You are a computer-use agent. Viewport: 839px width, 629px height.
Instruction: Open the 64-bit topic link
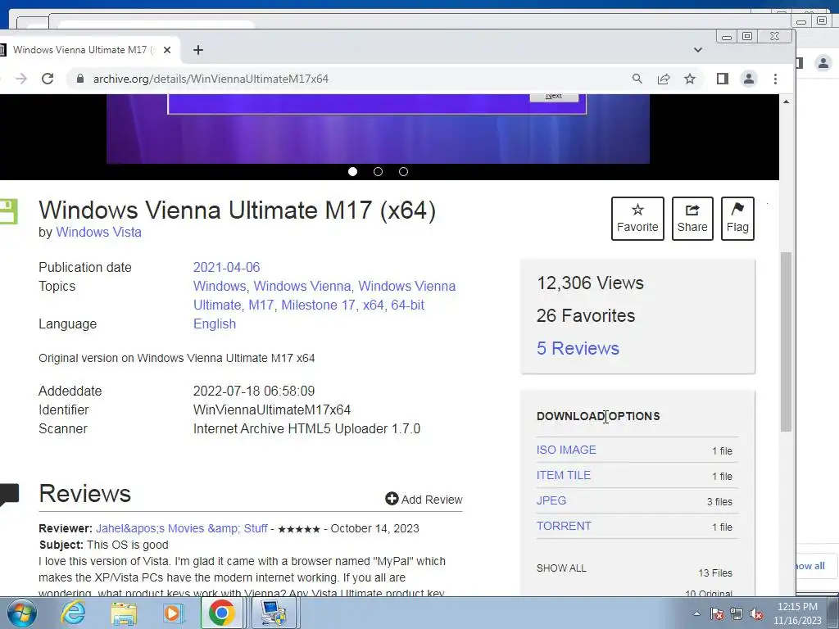[x=407, y=305]
